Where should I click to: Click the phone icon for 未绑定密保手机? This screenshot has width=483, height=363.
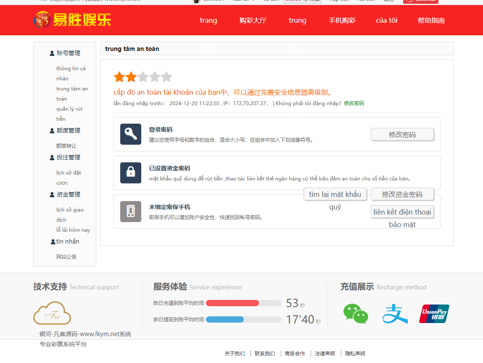(130, 212)
